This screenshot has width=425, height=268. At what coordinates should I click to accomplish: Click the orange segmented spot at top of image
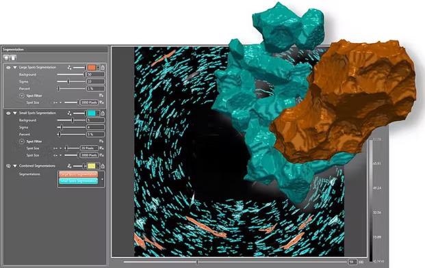coord(163,59)
